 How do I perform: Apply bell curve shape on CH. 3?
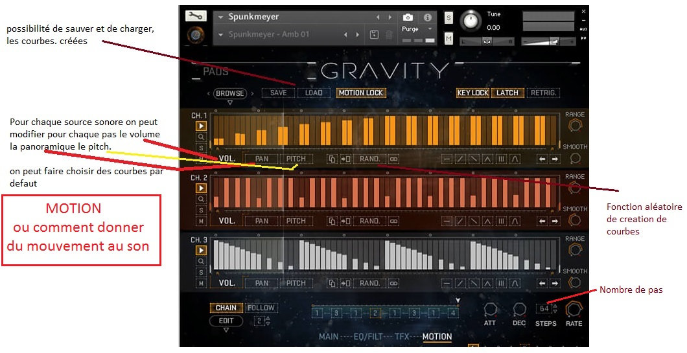point(515,284)
